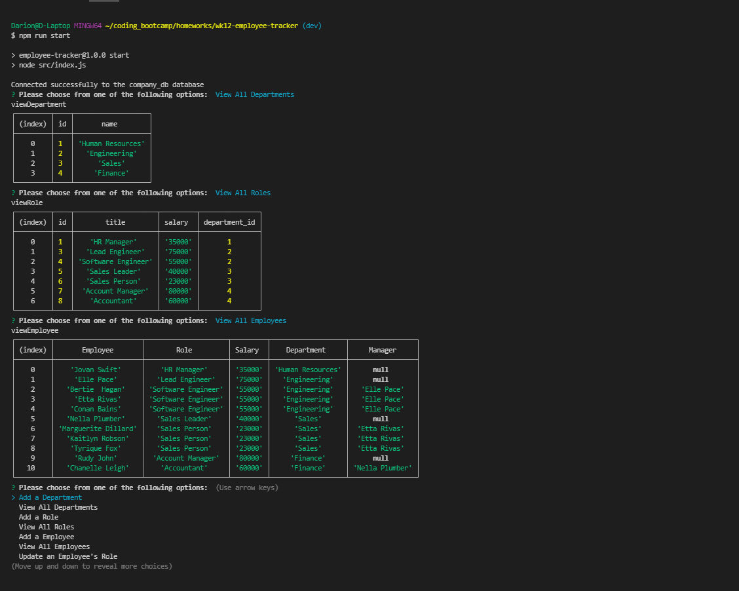Choose View All Employees in the bottom options list
Viewport: 739px width, 591px height.
click(x=54, y=546)
